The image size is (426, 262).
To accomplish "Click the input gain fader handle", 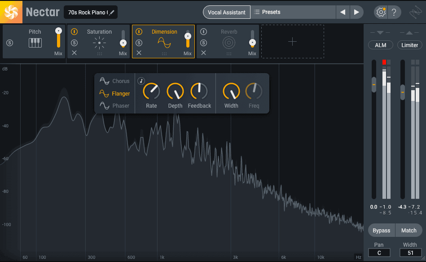I will pos(374,85).
